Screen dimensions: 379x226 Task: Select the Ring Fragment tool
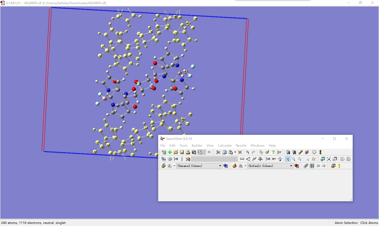(169, 159)
